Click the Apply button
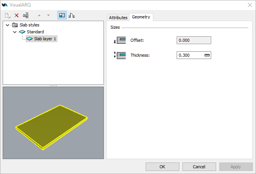Screen dimensions: 256x174 coord(236,167)
